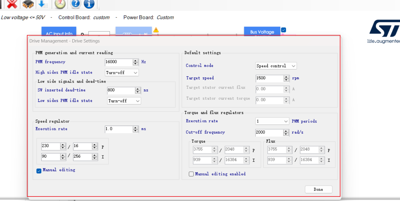Click speed P numerator field showing 230
Screen dimensions: 400x201
pos(51,146)
